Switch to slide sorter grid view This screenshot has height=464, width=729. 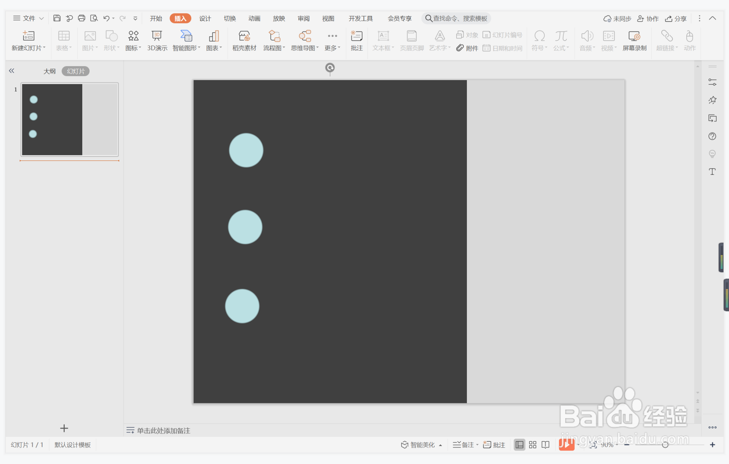533,445
